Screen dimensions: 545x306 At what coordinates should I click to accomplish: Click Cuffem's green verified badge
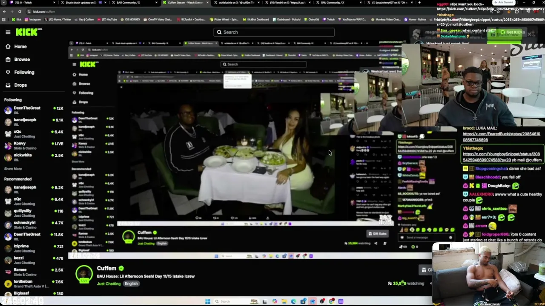[121, 269]
